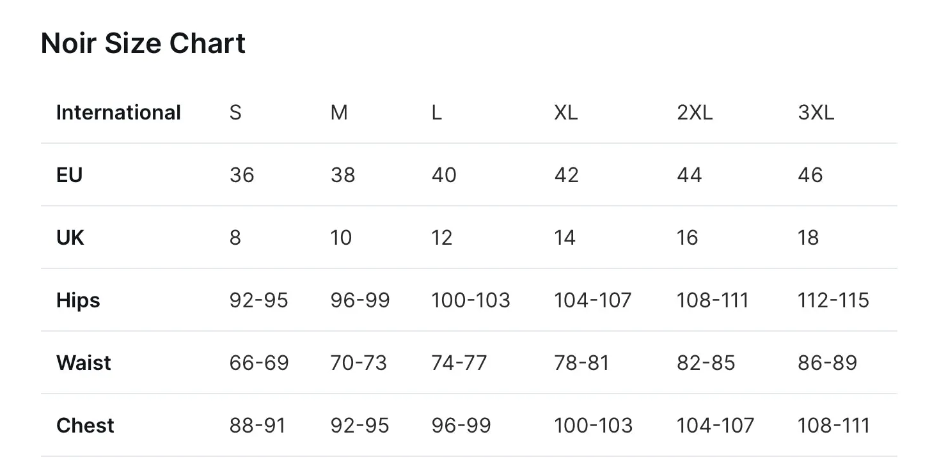Select the International row label

[118, 112]
